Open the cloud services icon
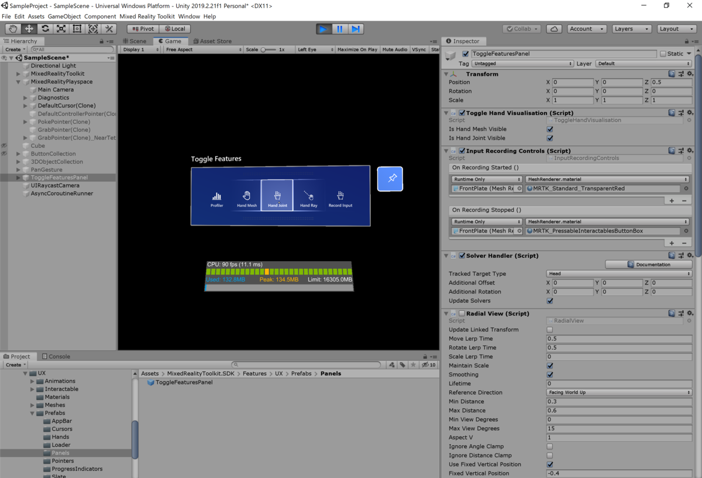The height and width of the screenshot is (478, 702). 554,29
